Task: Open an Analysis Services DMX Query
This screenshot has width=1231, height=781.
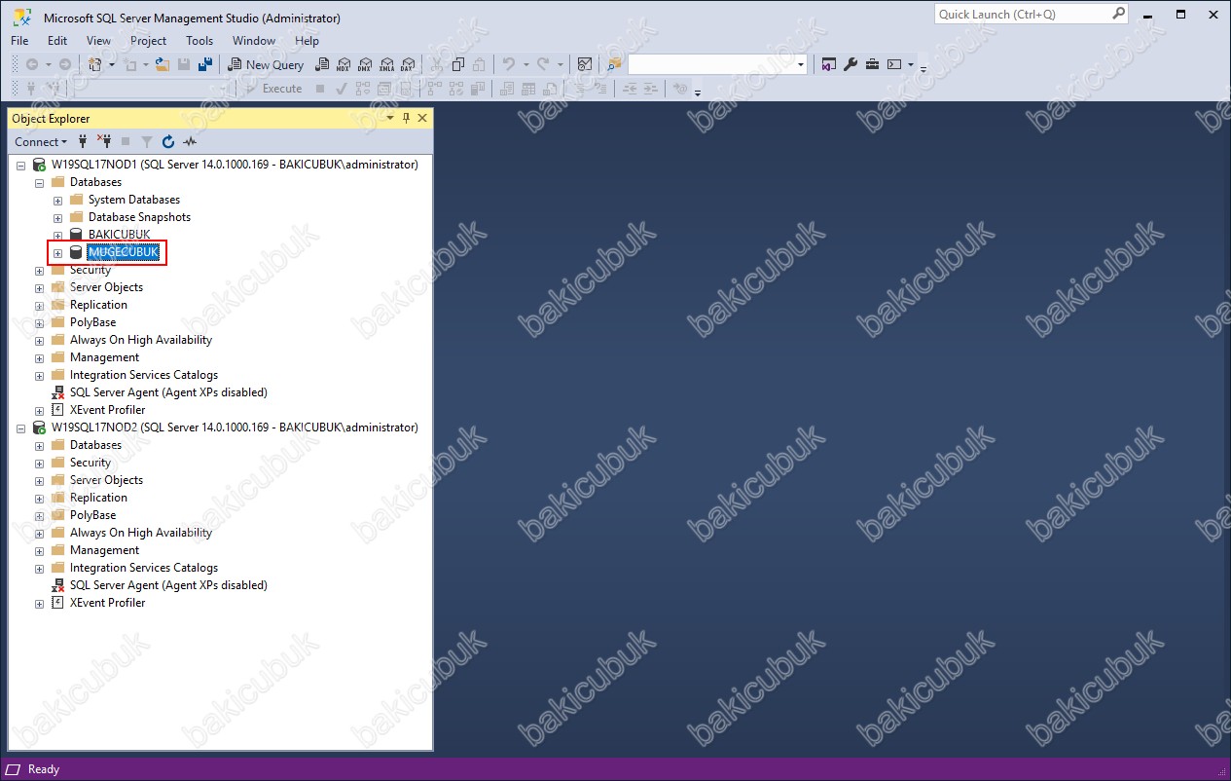Action: 364,64
